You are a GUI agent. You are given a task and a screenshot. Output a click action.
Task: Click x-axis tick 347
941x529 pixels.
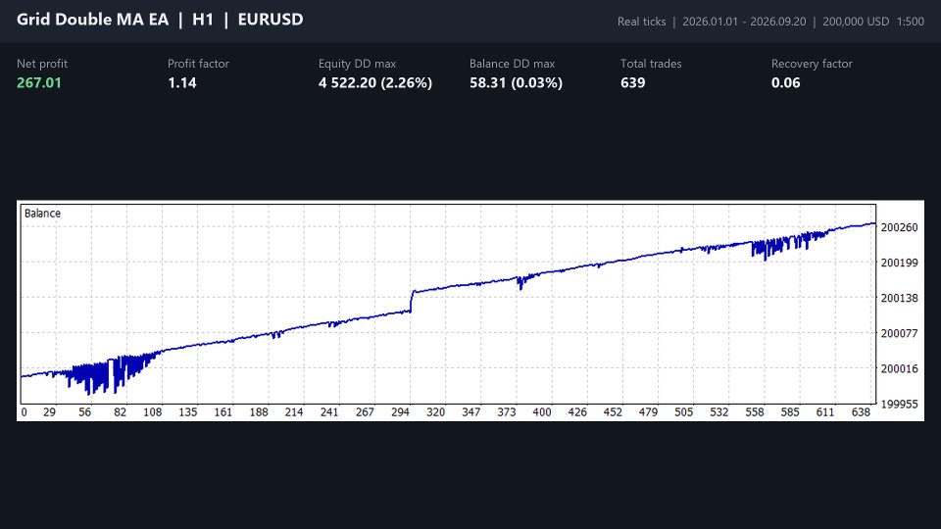pyautogui.click(x=471, y=412)
